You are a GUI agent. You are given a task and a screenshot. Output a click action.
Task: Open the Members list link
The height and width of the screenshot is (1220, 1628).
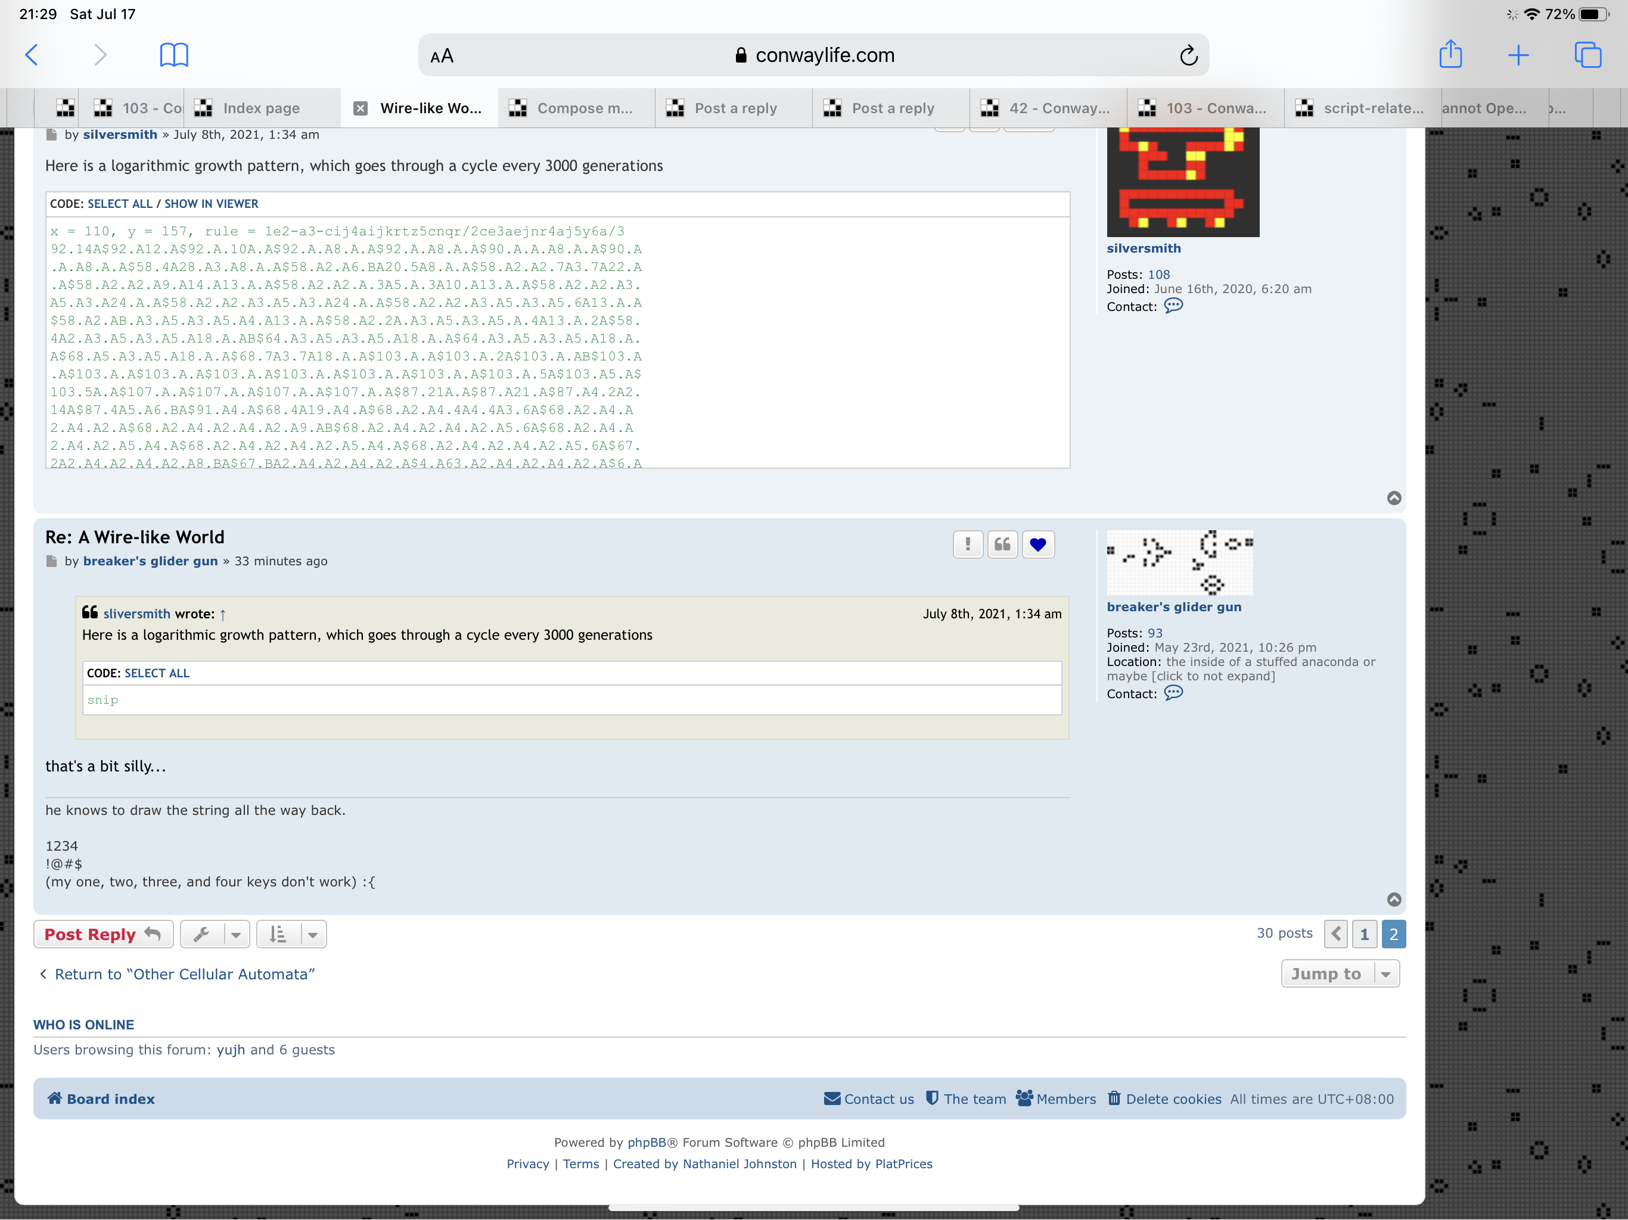coord(1056,1098)
